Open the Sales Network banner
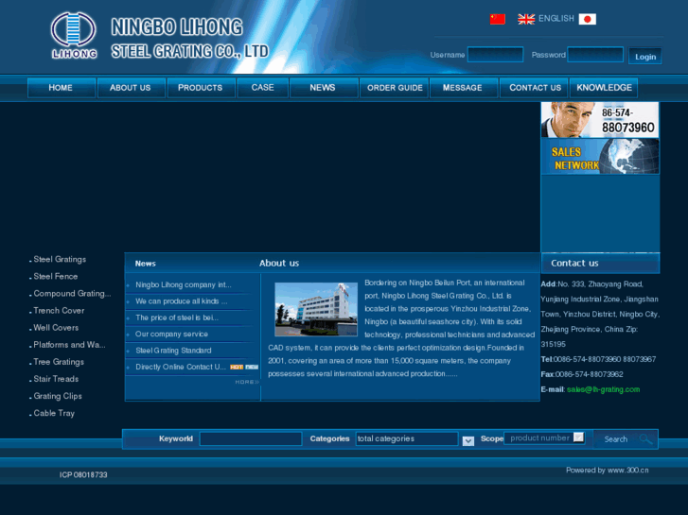Viewport: 688px width, 515px height. click(600, 157)
